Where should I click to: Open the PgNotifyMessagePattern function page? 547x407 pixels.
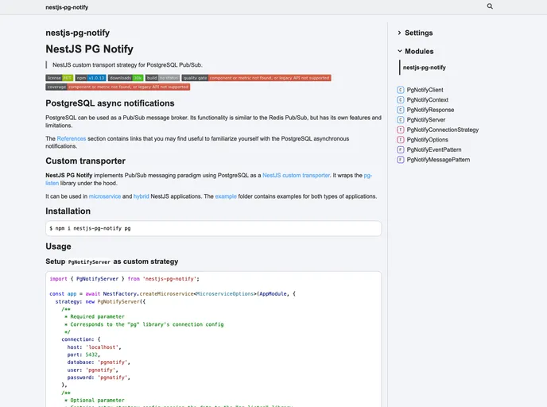pyautogui.click(x=438, y=160)
